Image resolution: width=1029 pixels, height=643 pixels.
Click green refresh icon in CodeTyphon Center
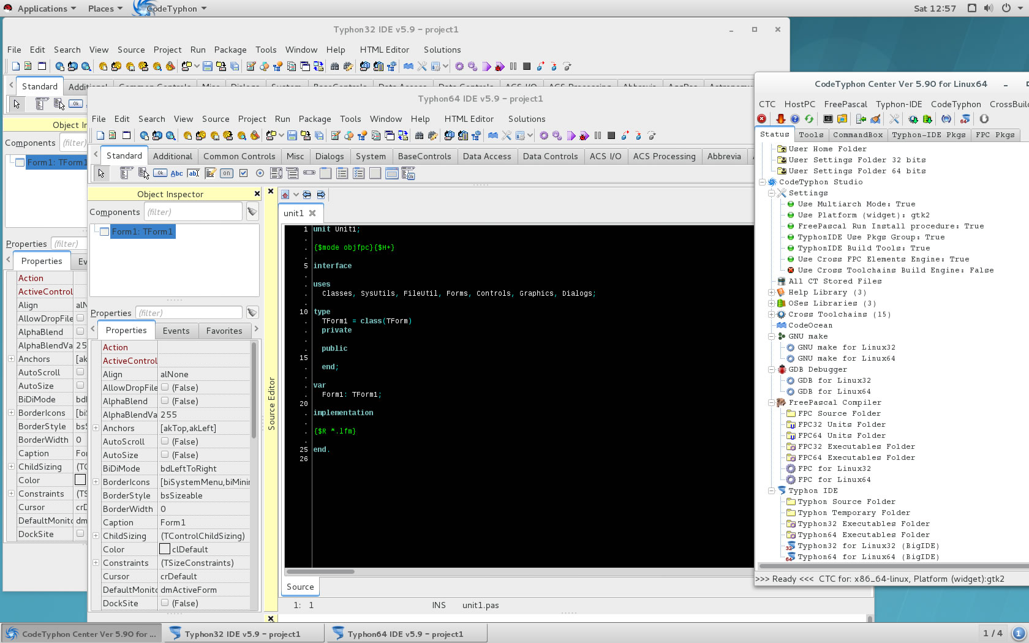809,119
